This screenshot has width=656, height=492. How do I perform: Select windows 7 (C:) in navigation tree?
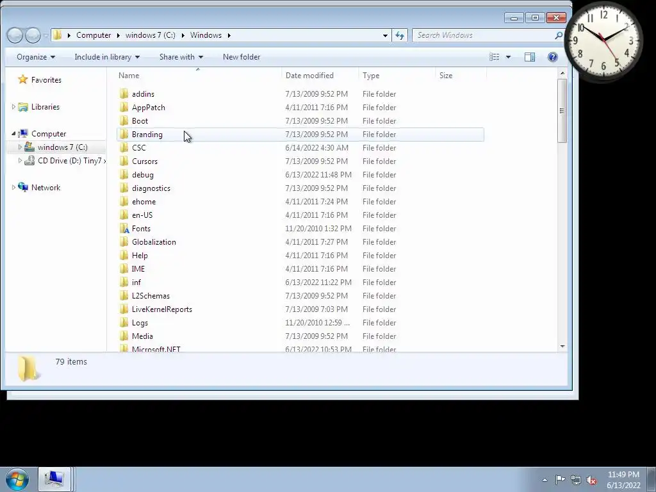(x=62, y=147)
